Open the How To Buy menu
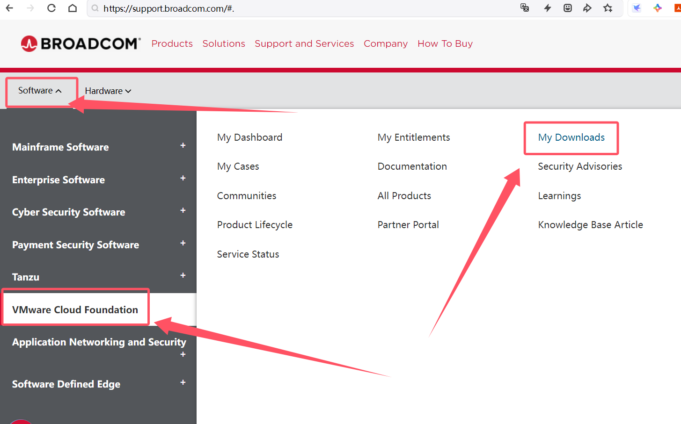The image size is (681, 424). [x=445, y=43]
